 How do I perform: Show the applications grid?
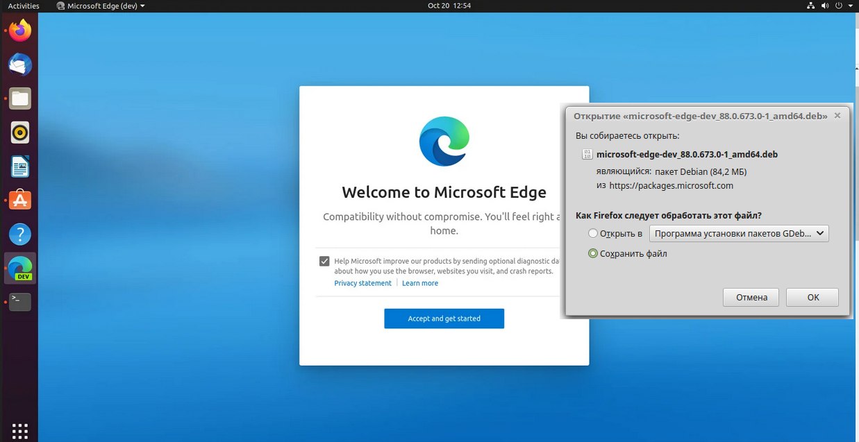[20, 430]
